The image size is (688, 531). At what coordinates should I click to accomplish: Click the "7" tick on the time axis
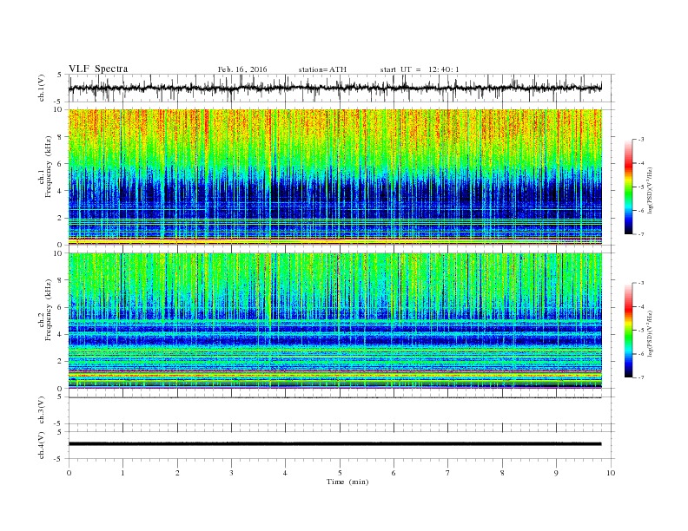point(448,473)
